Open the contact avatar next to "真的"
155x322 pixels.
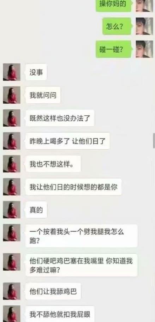pos(12,209)
